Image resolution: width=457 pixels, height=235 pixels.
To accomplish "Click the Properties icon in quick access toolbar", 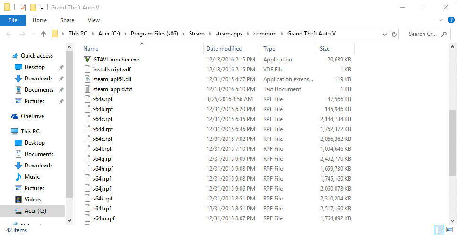I will (23, 7).
